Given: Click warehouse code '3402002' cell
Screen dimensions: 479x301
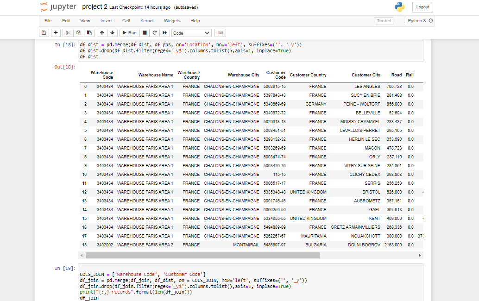Looking at the screenshot, I should pyautogui.click(x=105, y=245).
